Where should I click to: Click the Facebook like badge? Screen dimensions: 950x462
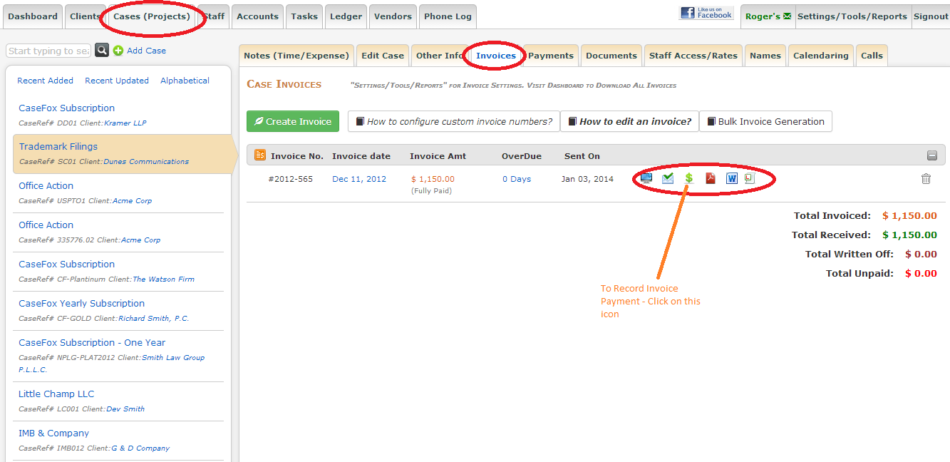(706, 14)
